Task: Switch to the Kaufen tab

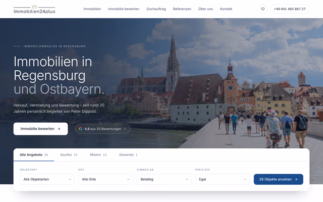Action: (69, 155)
